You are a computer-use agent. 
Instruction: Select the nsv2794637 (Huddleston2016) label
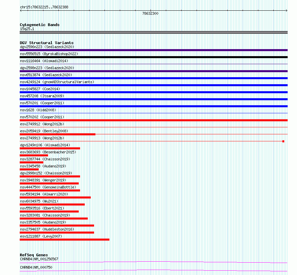(47, 229)
